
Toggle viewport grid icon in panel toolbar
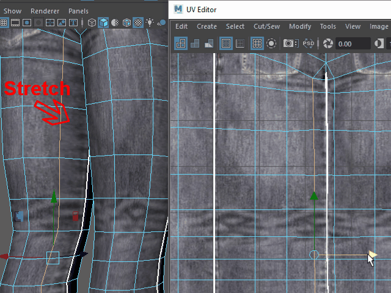pos(4,23)
